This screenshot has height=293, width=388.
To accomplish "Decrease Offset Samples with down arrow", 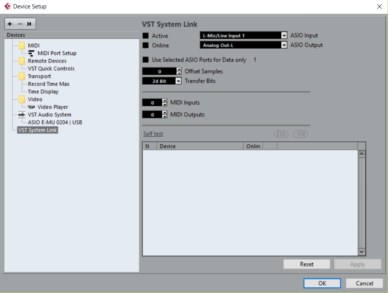I will pos(179,73).
